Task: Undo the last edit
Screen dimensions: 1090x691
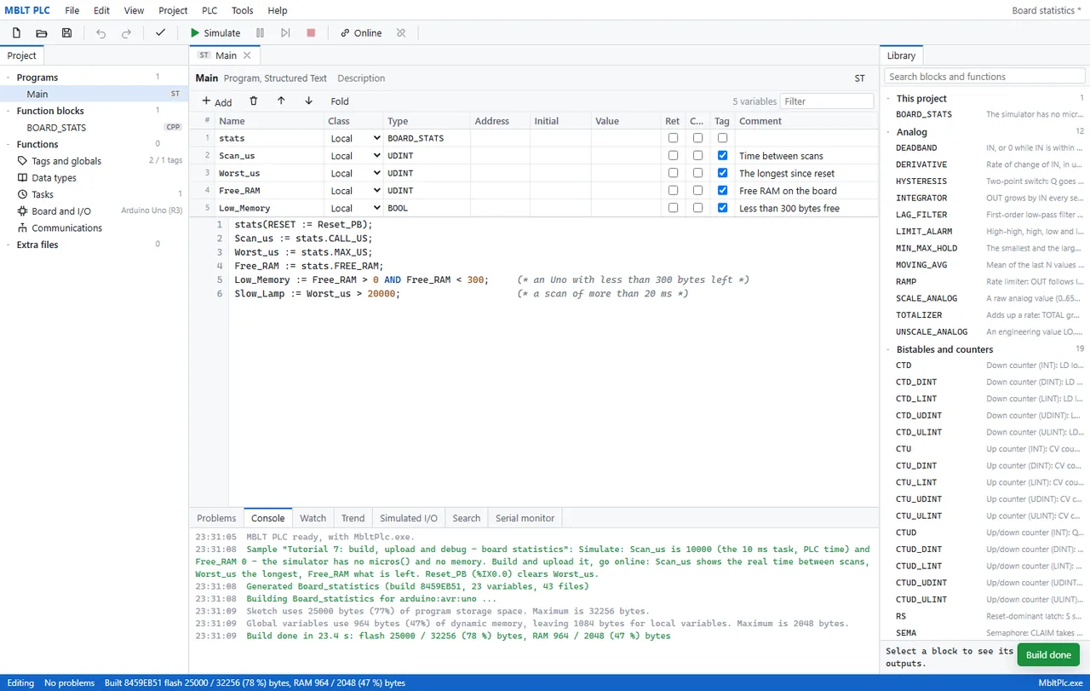Action: point(101,32)
